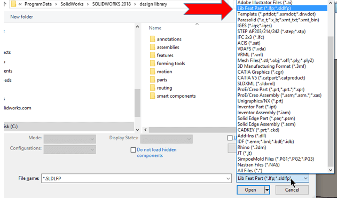Click the file list horizontal scrollbar left arrow
Image resolution: width=337 pixels, height=198 pixels.
[x=145, y=130]
